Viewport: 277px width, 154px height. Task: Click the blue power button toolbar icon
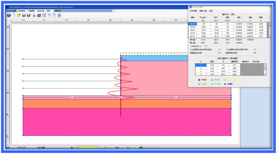coord(9,15)
